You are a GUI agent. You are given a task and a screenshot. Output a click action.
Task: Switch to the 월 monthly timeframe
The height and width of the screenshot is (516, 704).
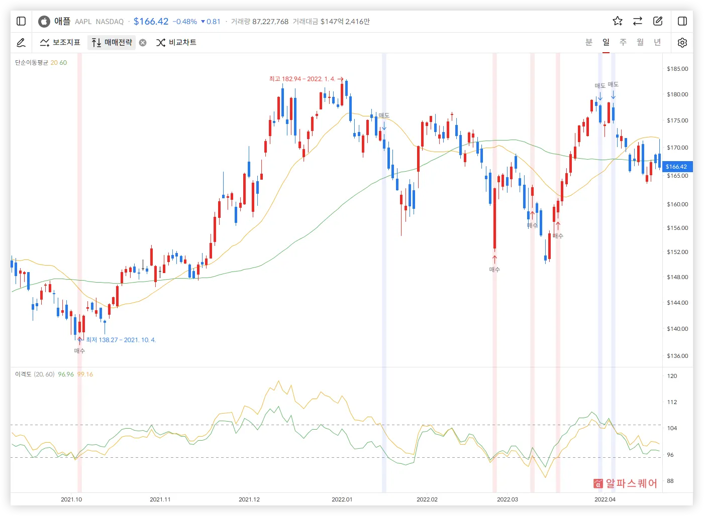640,42
